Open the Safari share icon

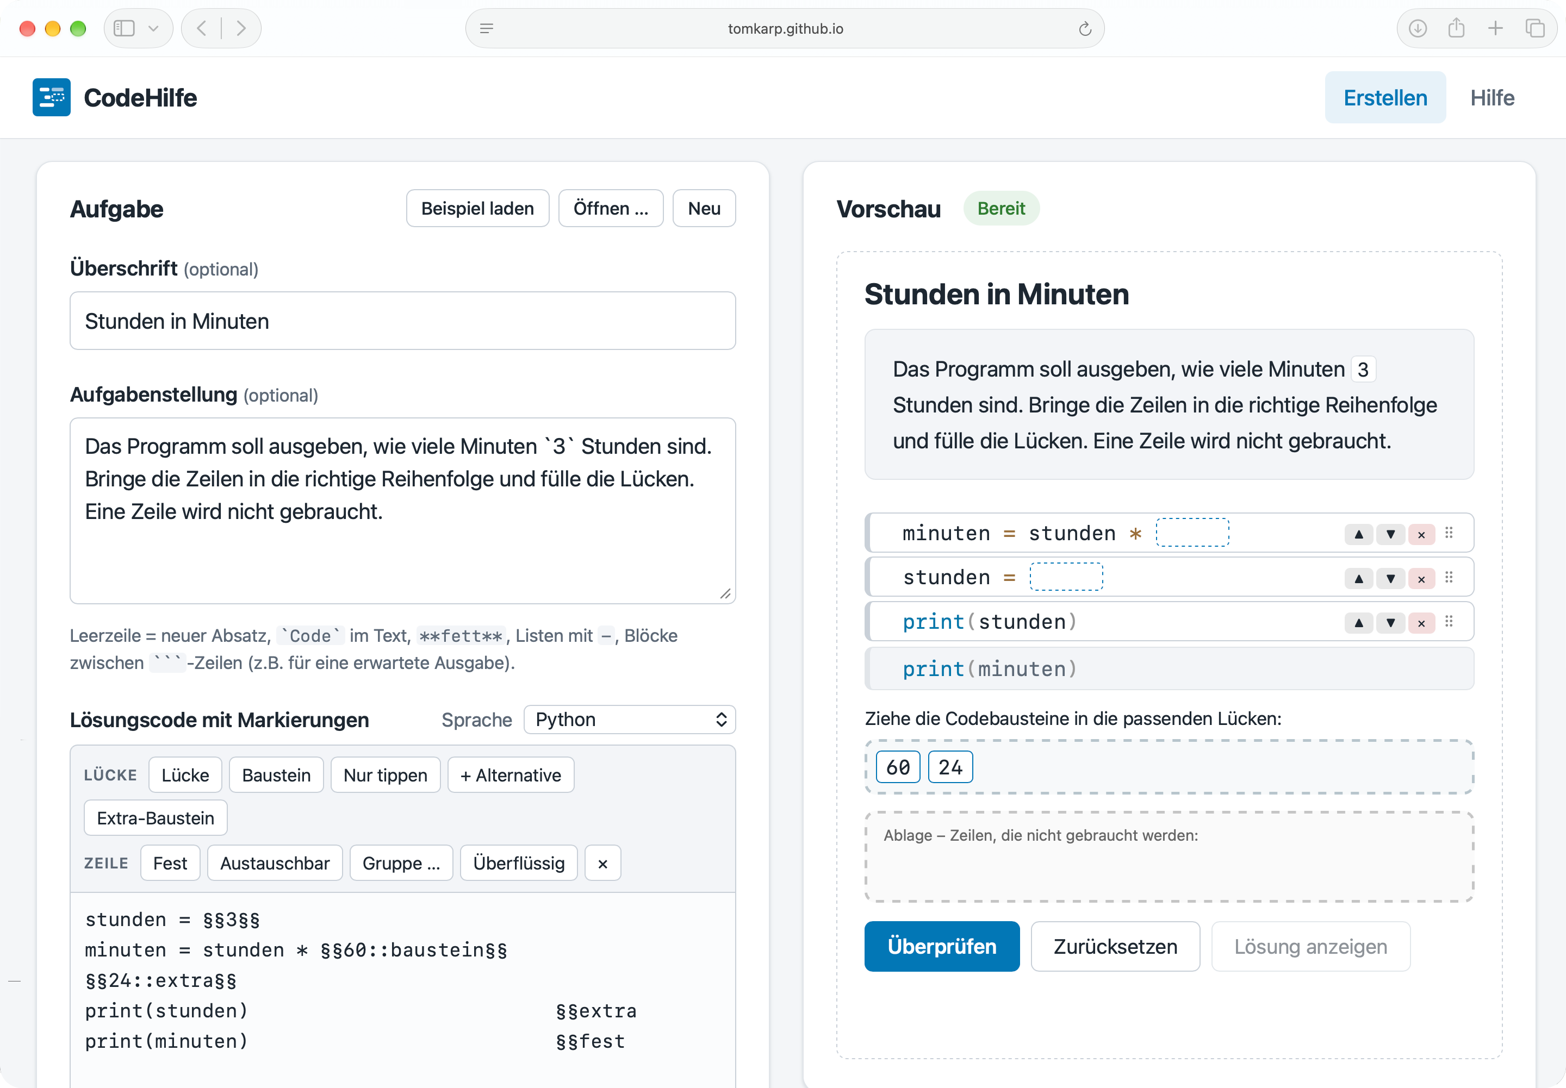tap(1456, 29)
